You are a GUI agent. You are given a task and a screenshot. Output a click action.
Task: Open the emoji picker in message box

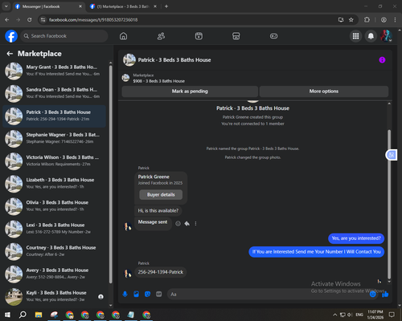372,295
